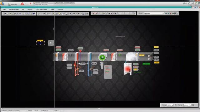
Task: Select the yellow label inside the duct outlet
Action: (x=142, y=55)
